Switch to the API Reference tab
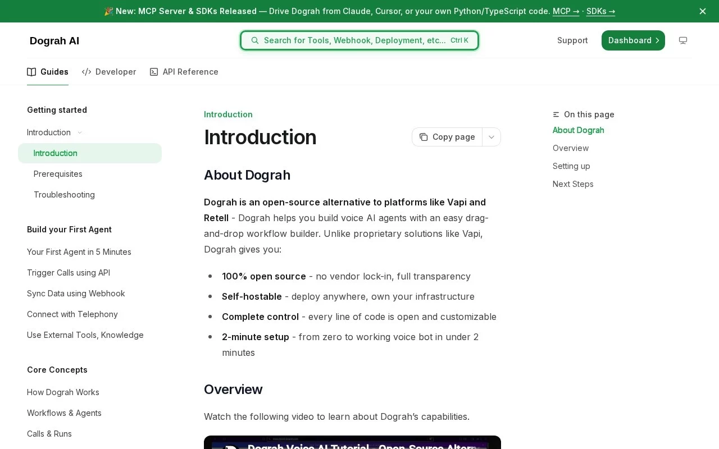This screenshot has height=449, width=719. pyautogui.click(x=184, y=72)
